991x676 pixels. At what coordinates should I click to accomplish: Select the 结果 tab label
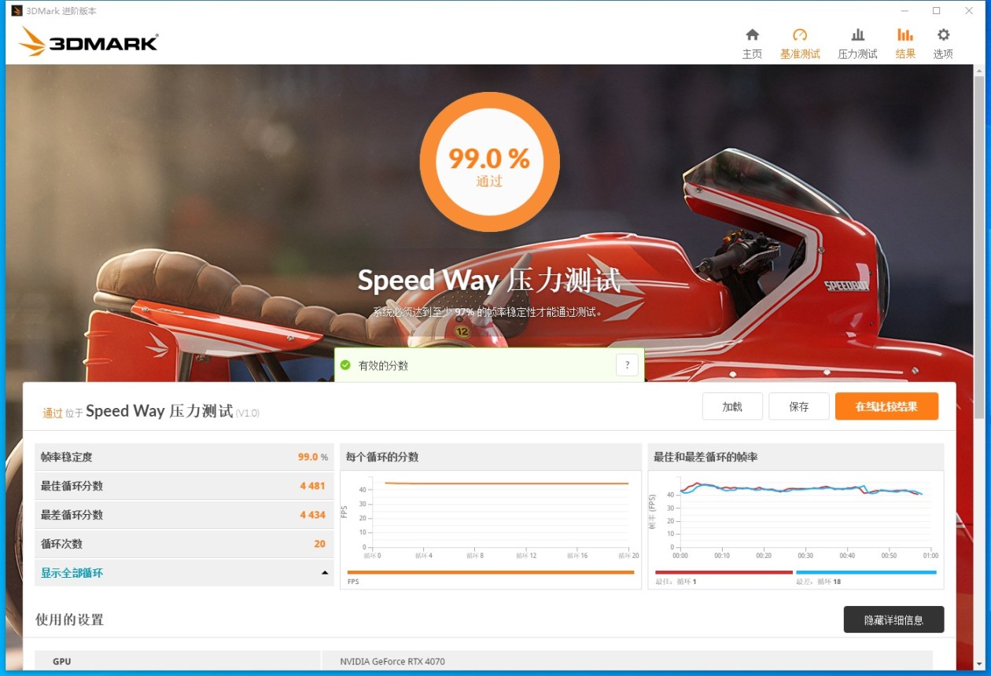point(905,54)
